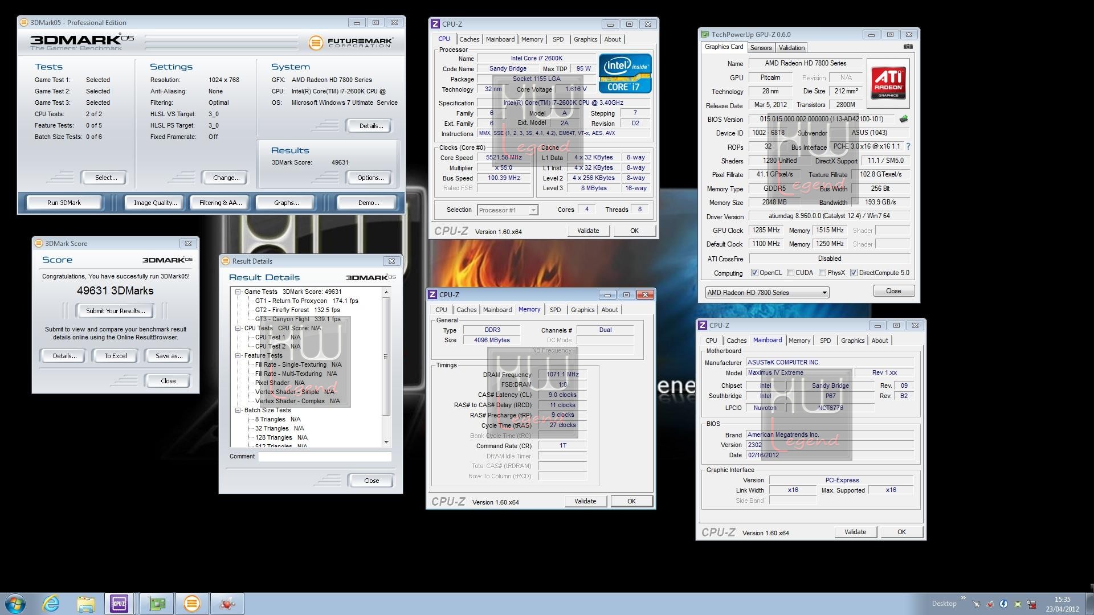Click the Z icon of the CPU-Z CPU window
The height and width of the screenshot is (615, 1094).
(435, 24)
